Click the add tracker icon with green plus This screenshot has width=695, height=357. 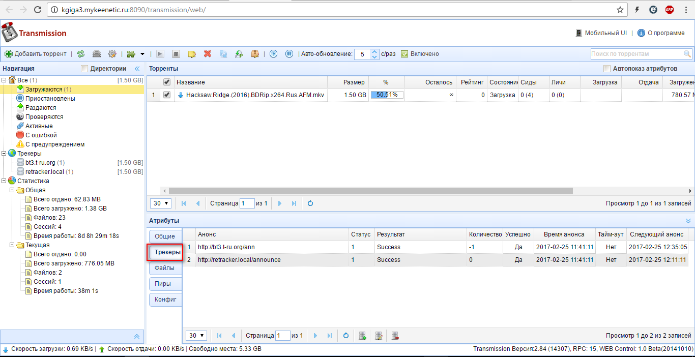[x=362, y=336]
